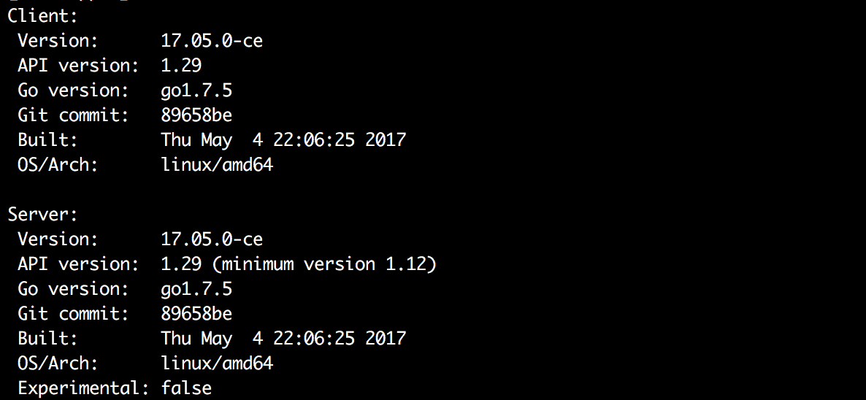This screenshot has width=866, height=400.
Task: Click the "Server:" section heading
Action: click(42, 215)
